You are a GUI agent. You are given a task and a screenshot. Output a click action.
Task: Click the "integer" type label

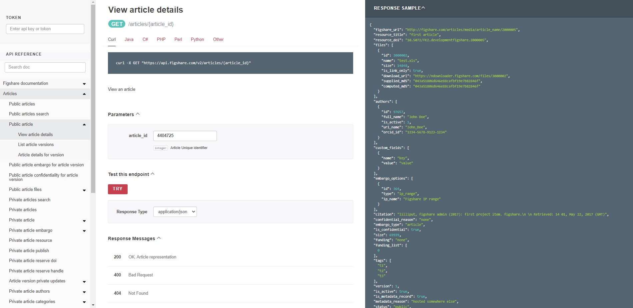[160, 148]
